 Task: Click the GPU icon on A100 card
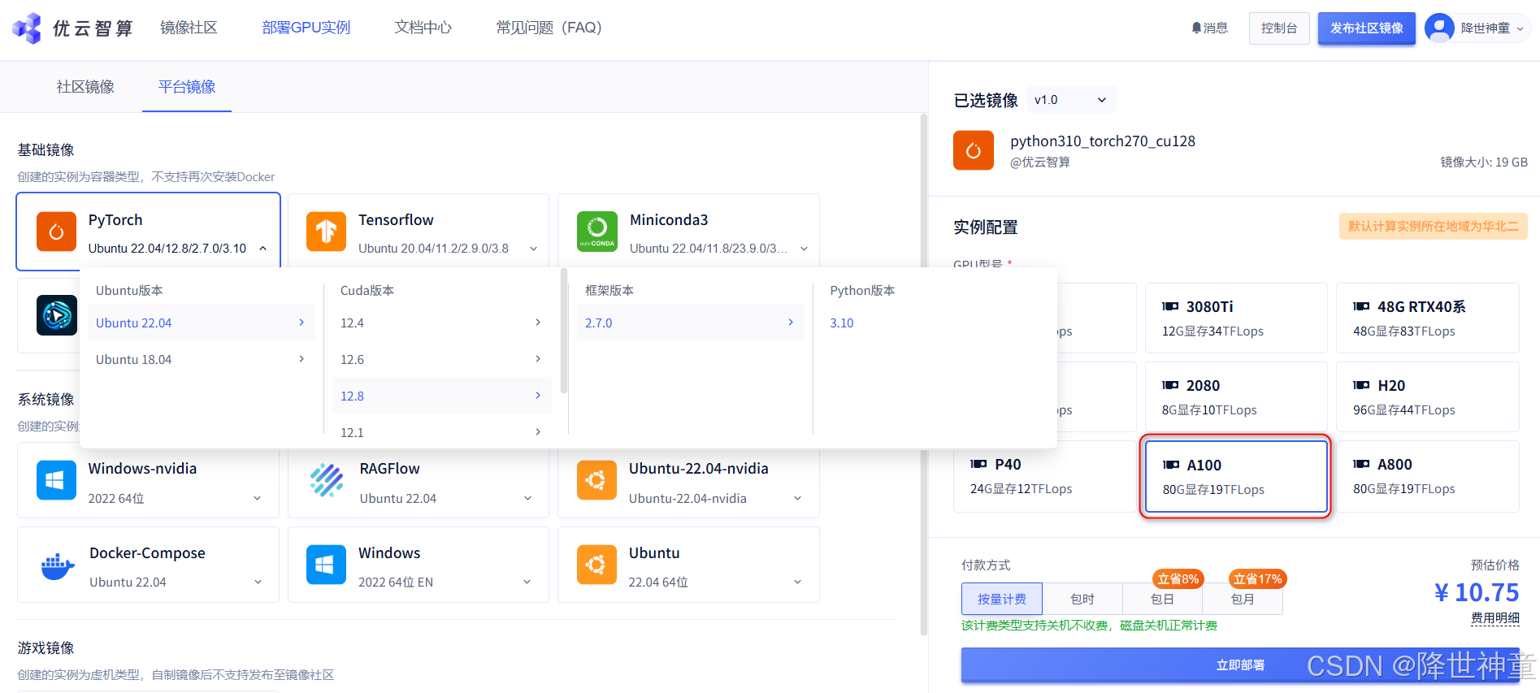tap(1171, 465)
